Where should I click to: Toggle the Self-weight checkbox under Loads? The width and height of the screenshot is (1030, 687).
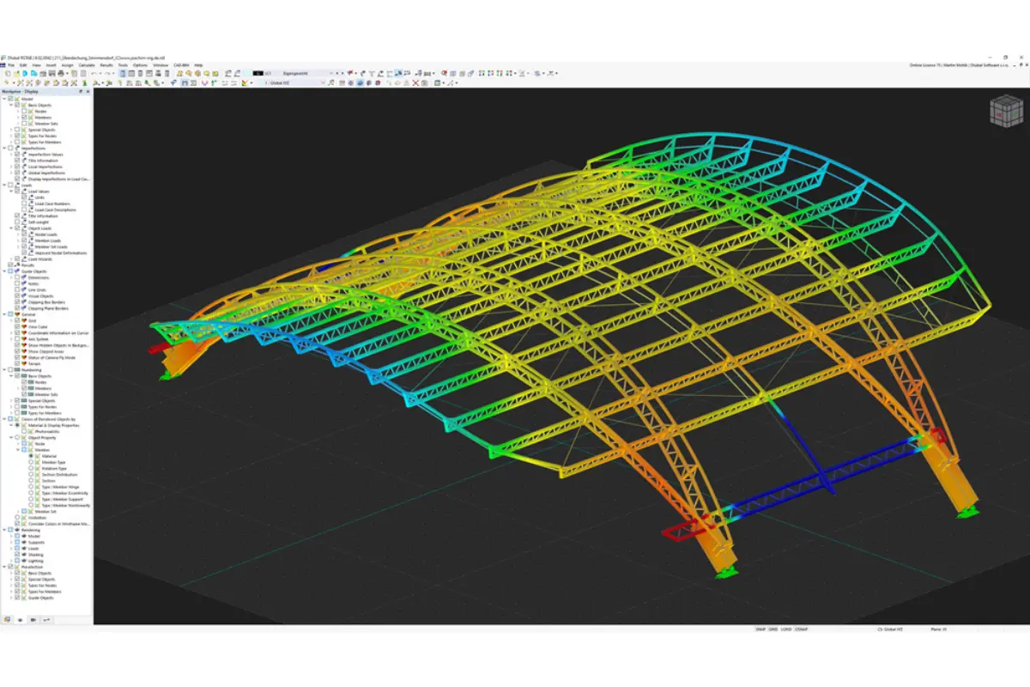point(18,222)
